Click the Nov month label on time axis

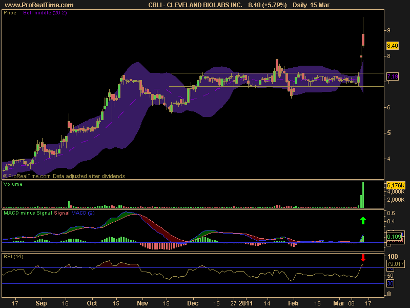pos(142,303)
